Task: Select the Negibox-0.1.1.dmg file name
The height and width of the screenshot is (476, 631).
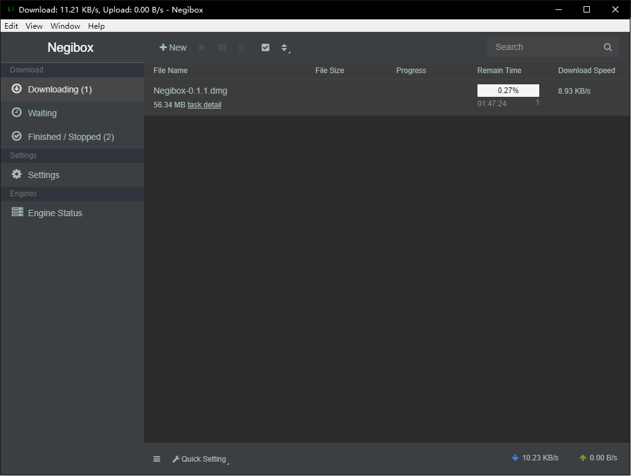Action: coord(190,91)
